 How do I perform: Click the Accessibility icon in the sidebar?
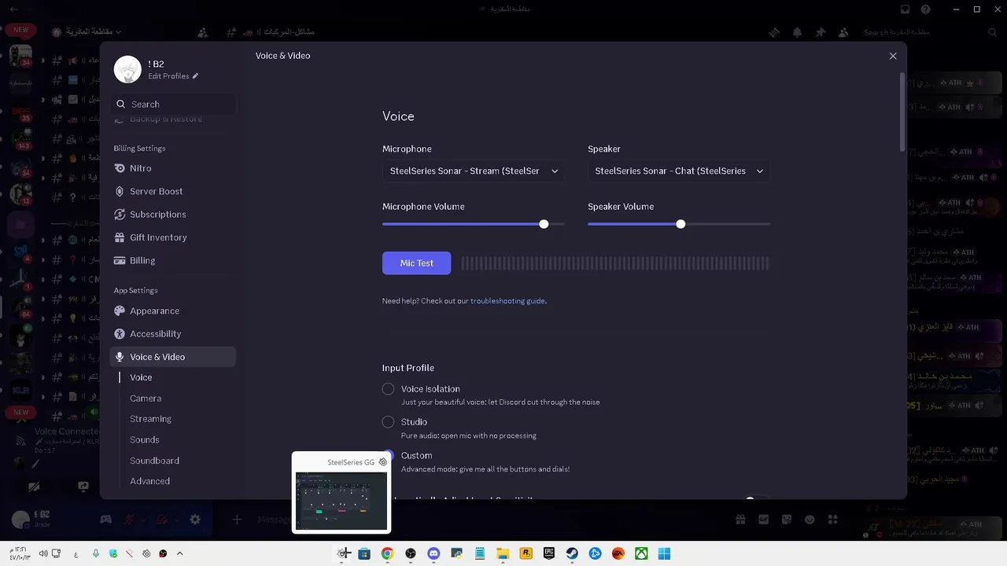click(x=120, y=333)
